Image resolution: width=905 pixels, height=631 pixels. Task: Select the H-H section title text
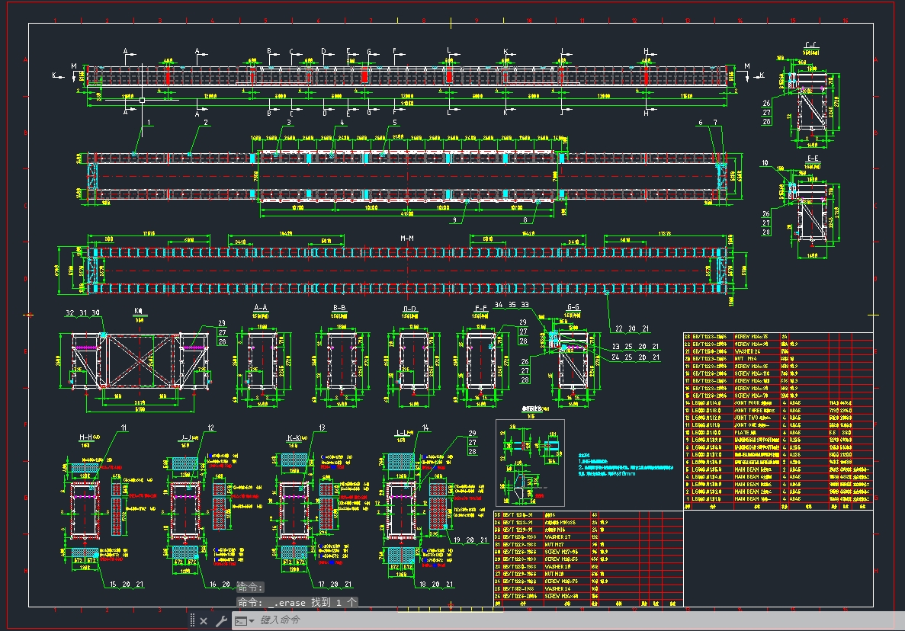[x=85, y=437]
